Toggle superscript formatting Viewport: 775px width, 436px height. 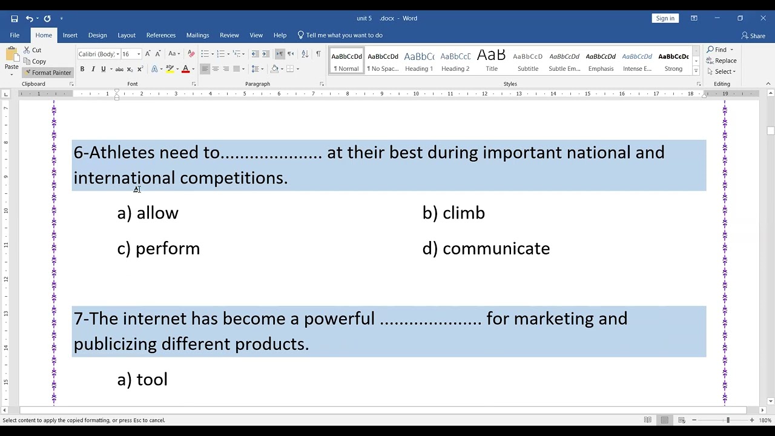coord(139,69)
